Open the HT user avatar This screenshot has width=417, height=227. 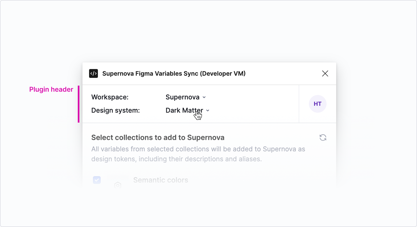[x=317, y=104]
